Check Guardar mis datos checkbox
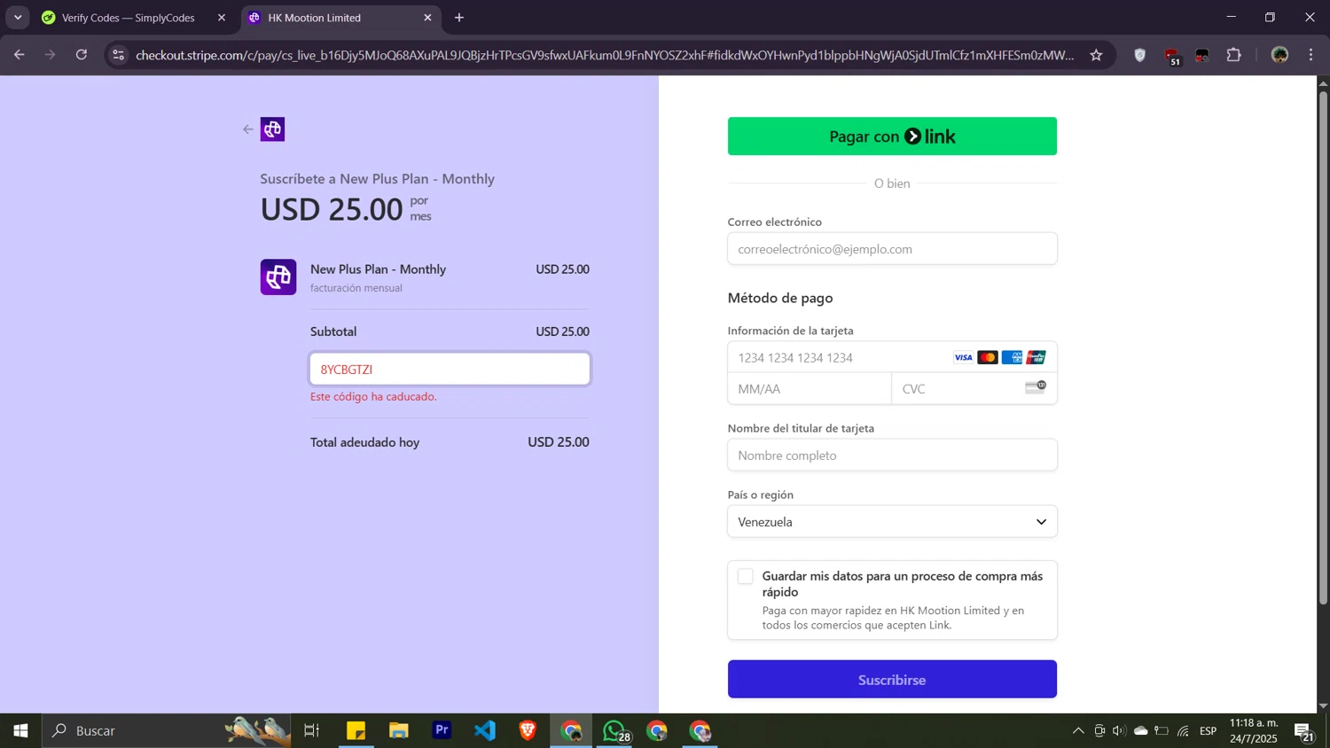 (x=746, y=576)
